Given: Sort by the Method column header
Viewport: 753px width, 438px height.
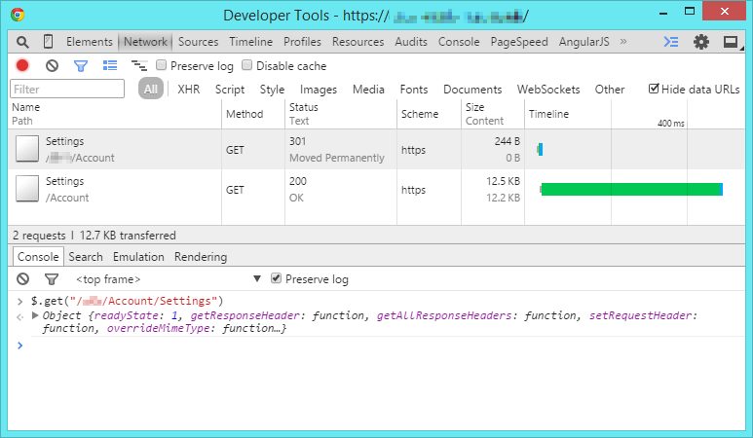Looking at the screenshot, I should [x=253, y=114].
